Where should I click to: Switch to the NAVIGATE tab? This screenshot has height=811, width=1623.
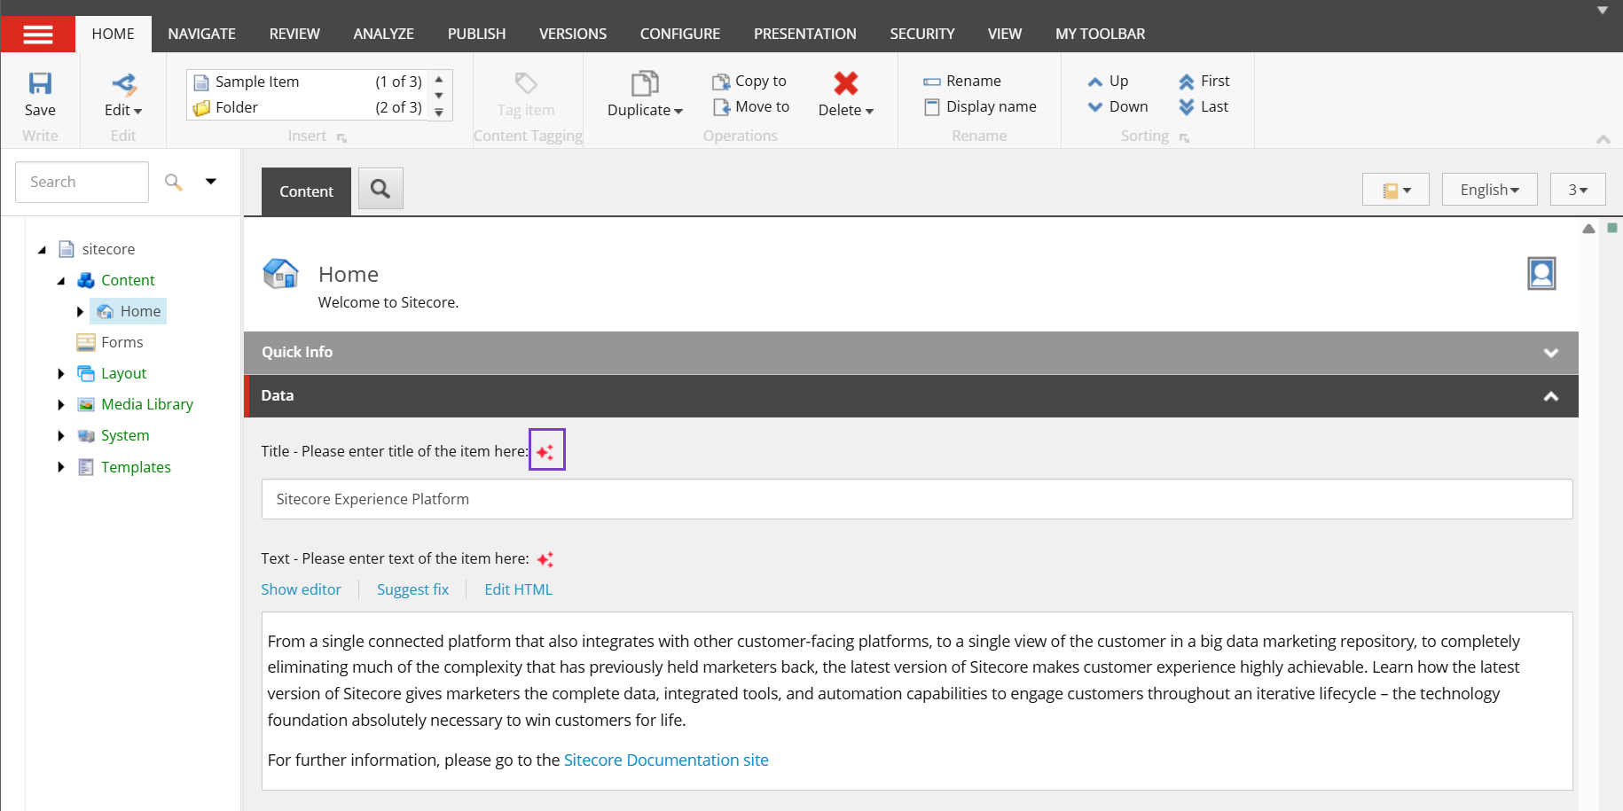[x=202, y=34]
